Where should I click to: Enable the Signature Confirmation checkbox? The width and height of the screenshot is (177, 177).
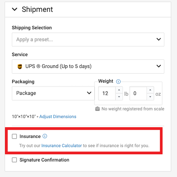[x=14, y=160]
